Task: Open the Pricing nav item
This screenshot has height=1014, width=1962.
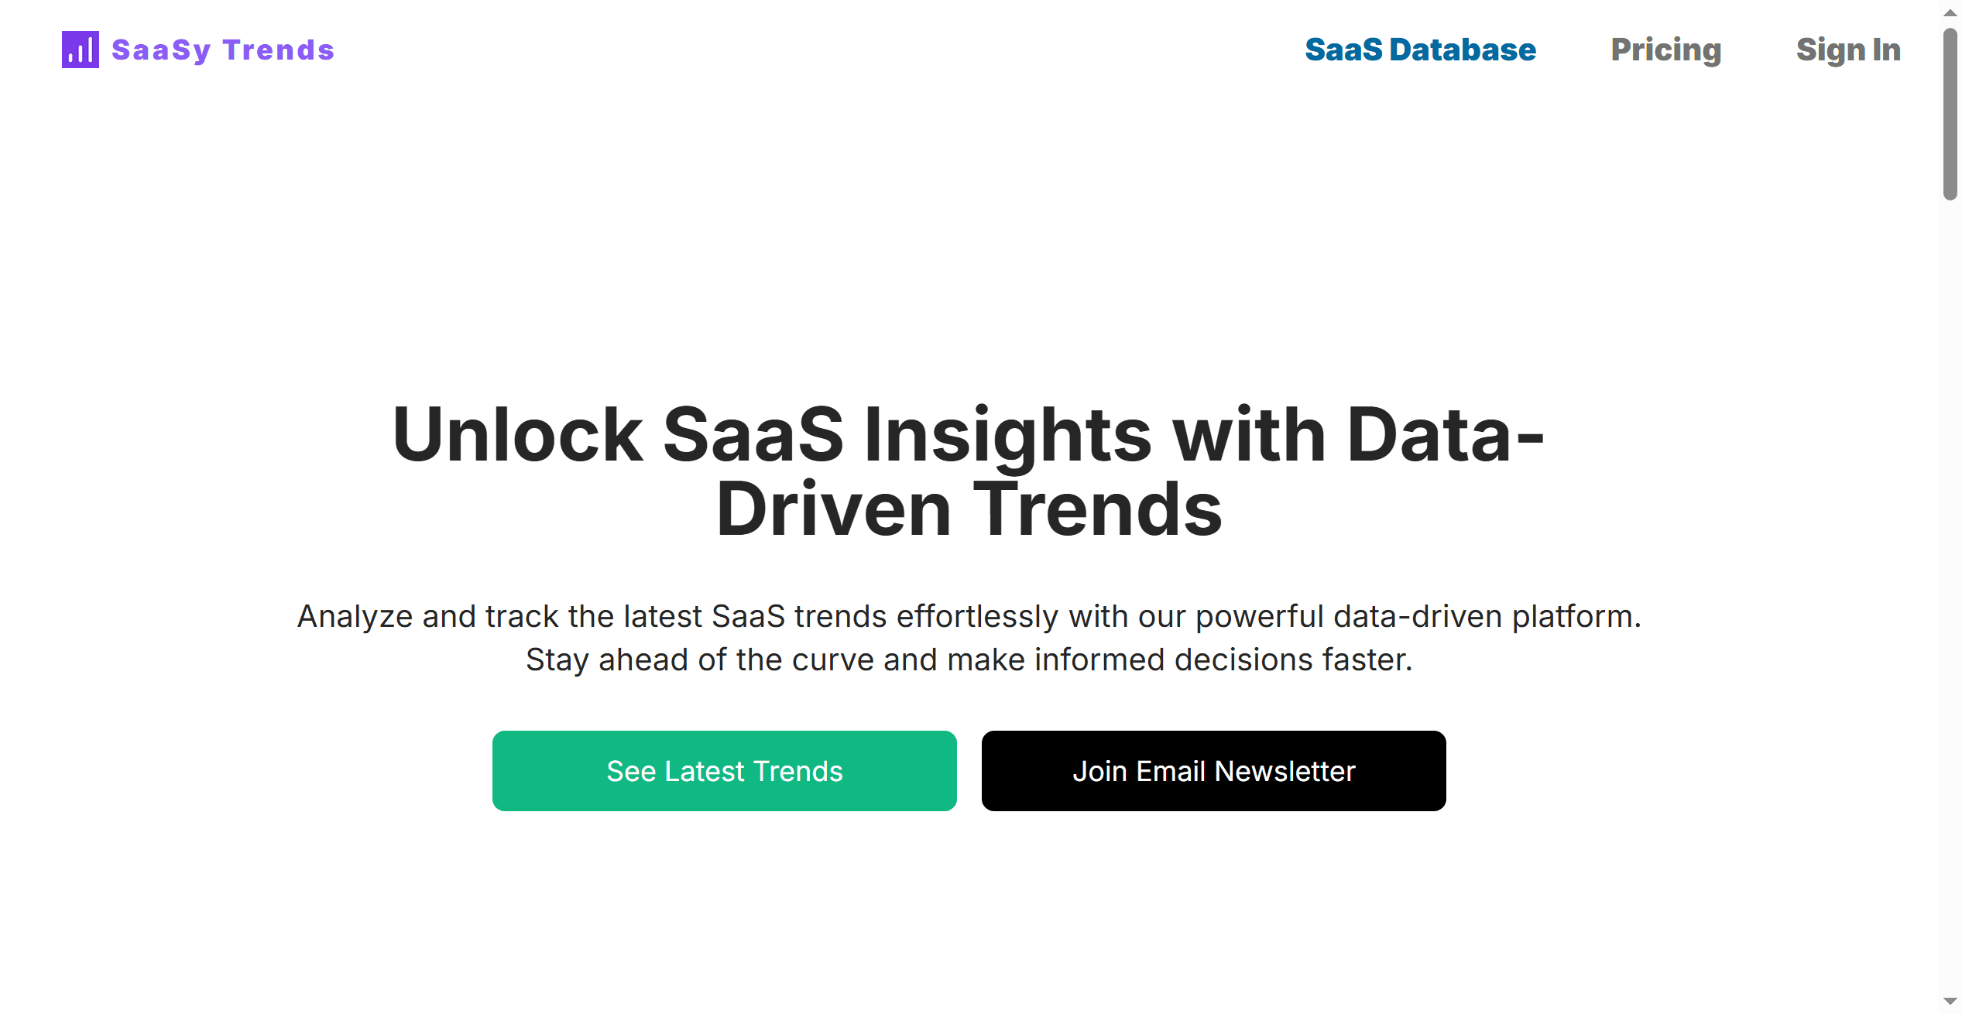Action: [1665, 50]
